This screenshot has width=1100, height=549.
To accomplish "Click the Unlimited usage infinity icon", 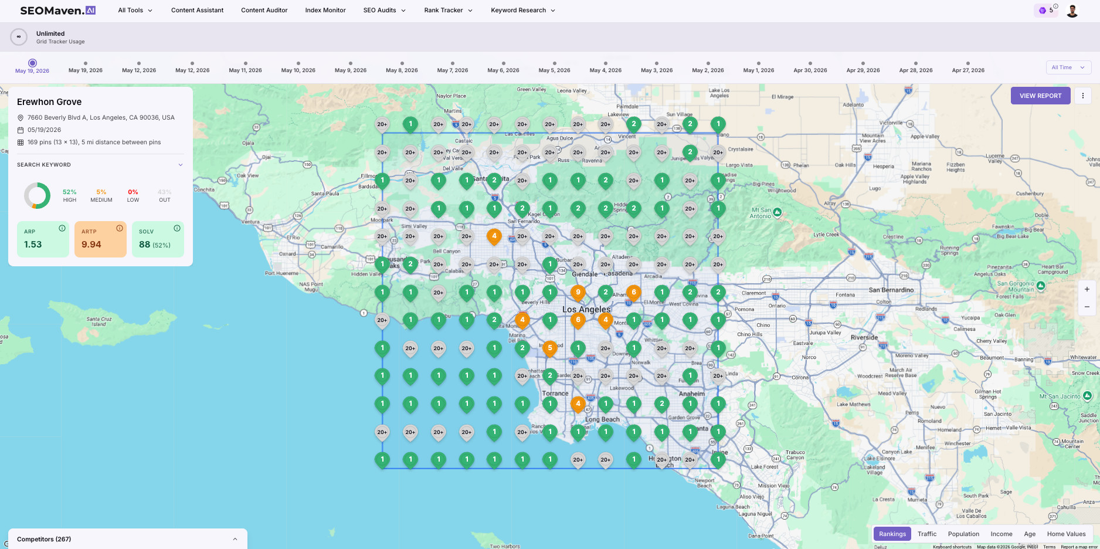I will pos(19,37).
